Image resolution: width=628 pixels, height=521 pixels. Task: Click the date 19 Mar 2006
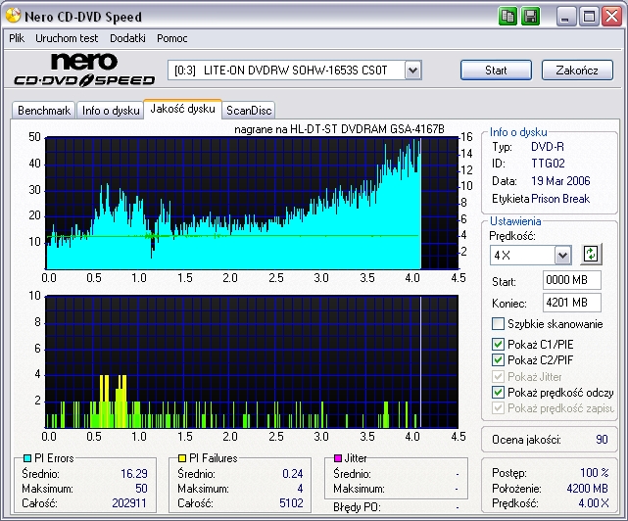pyautogui.click(x=560, y=181)
